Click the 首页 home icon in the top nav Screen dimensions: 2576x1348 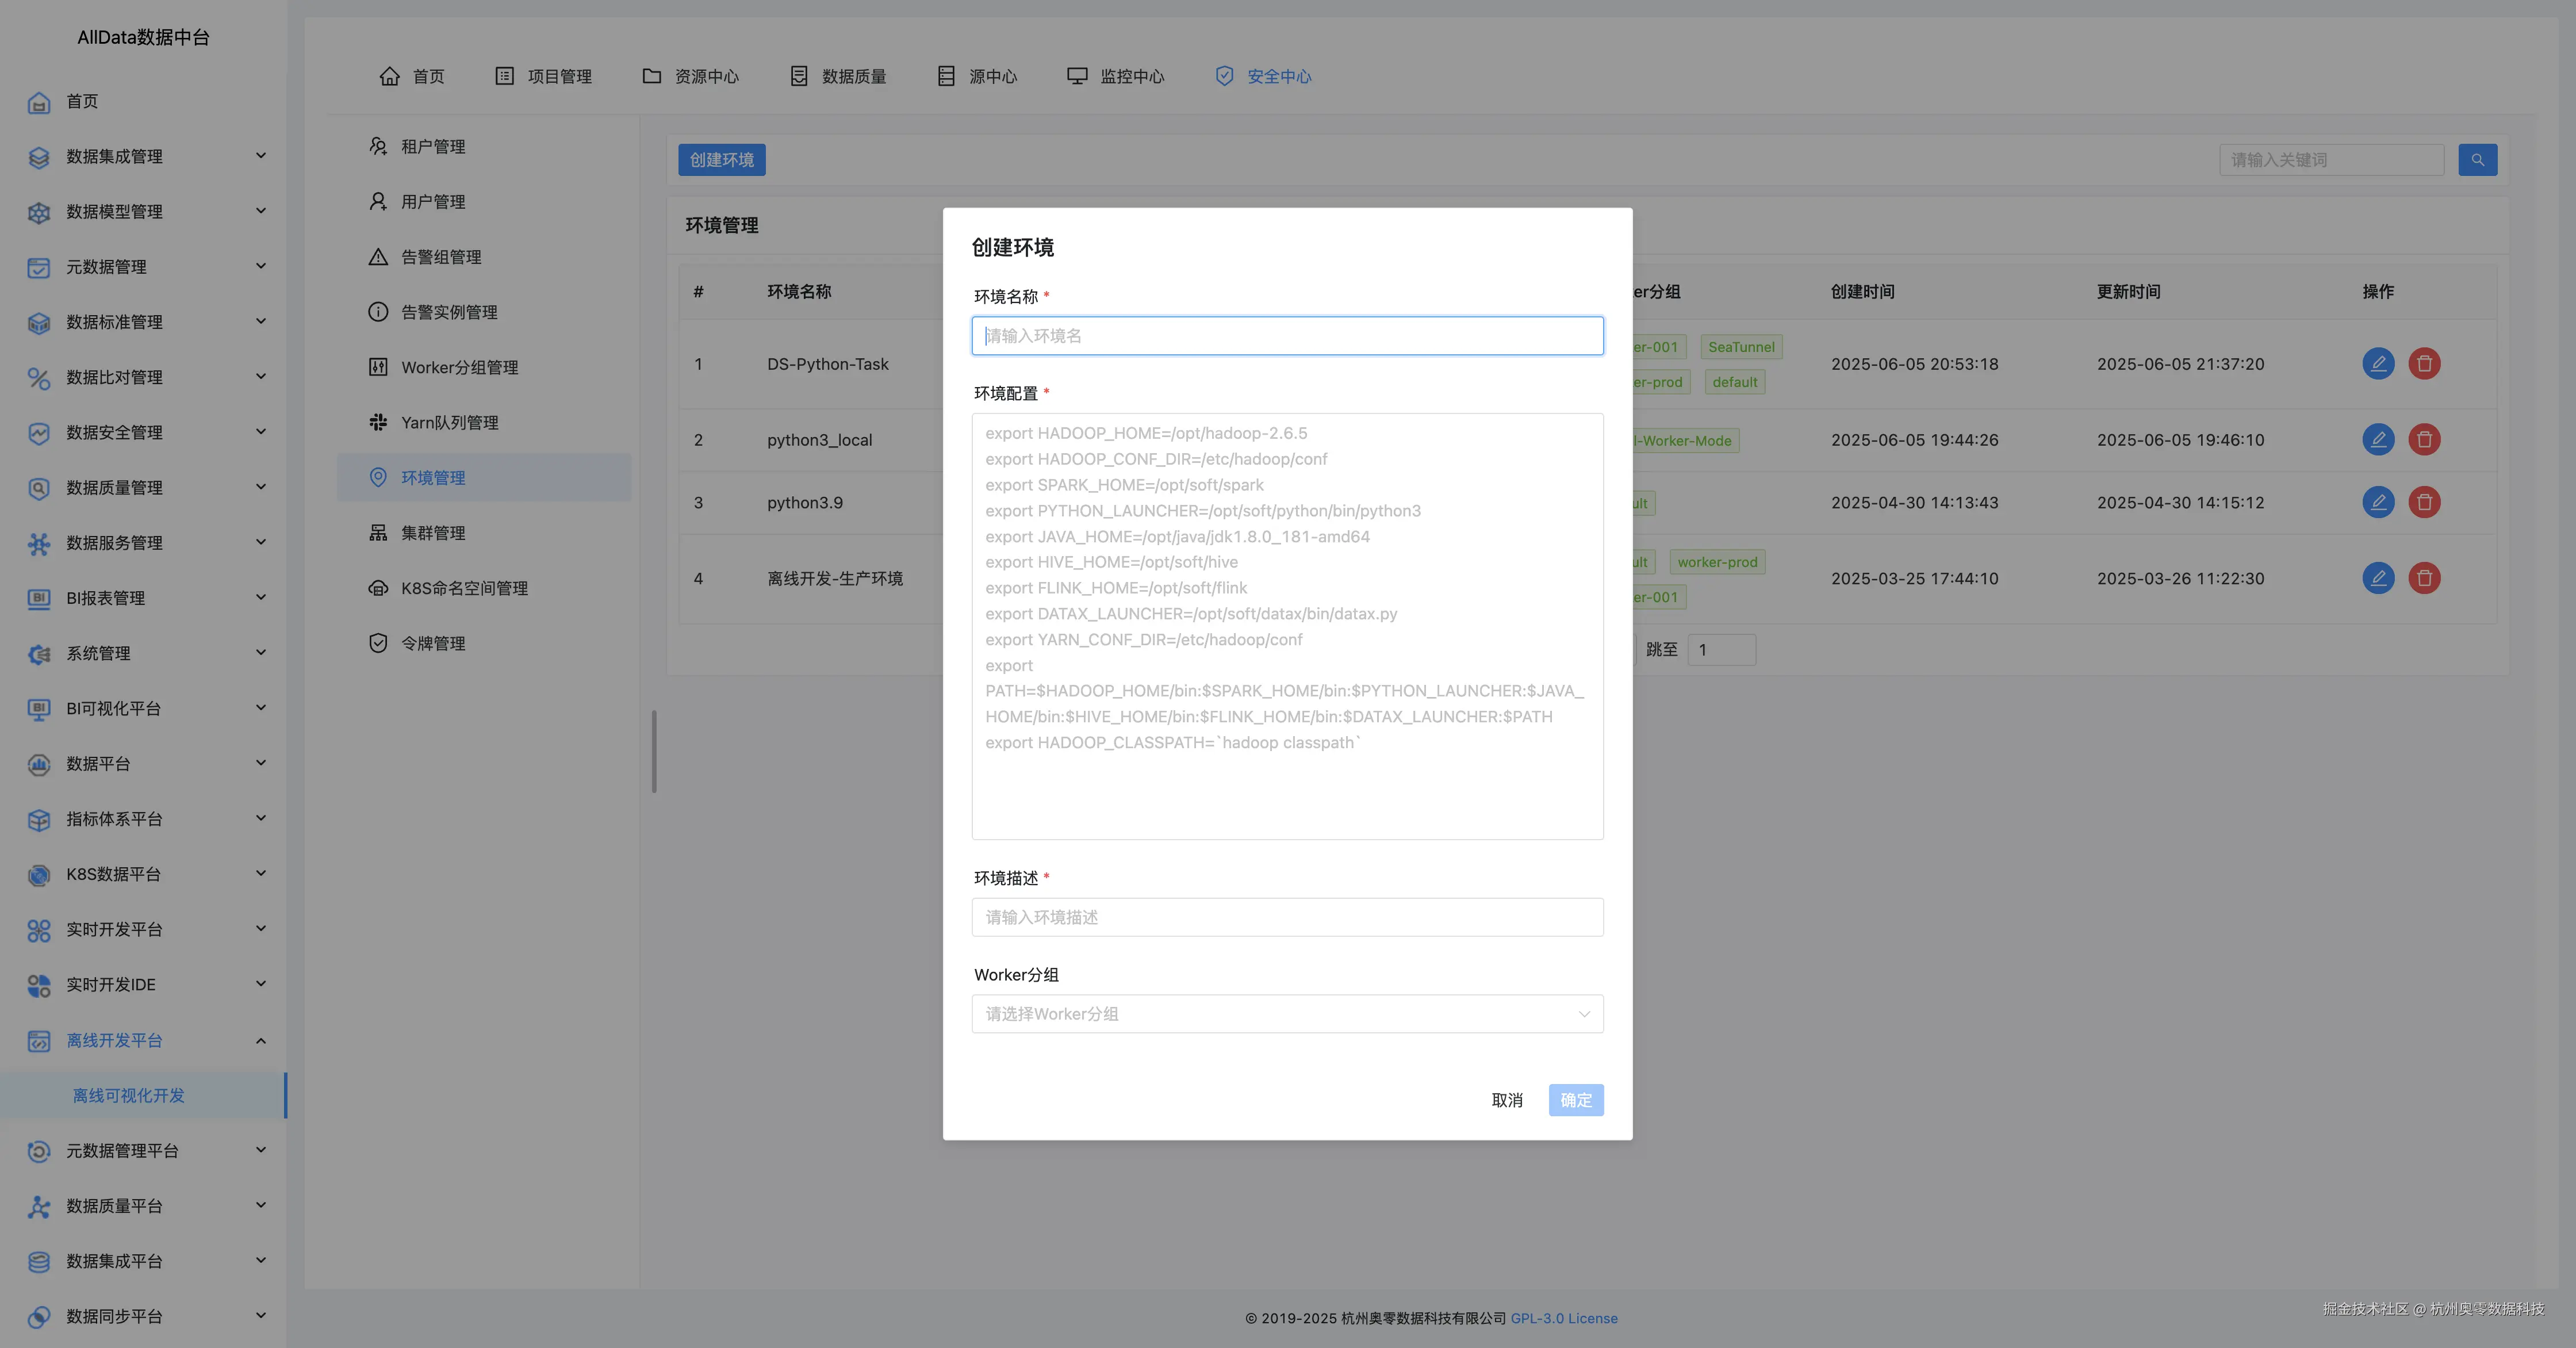point(390,76)
